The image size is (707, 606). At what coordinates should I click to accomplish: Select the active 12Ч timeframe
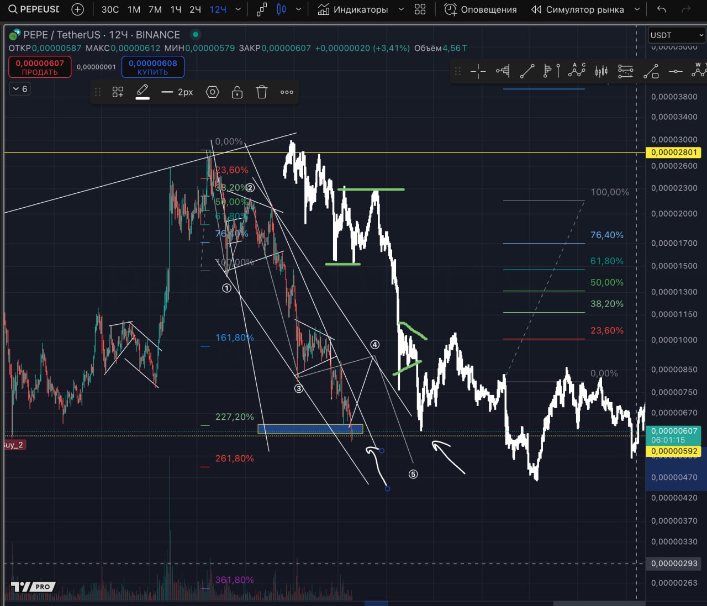click(218, 9)
